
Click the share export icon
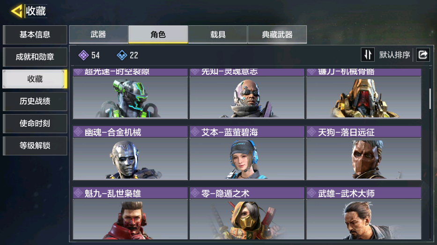423,55
